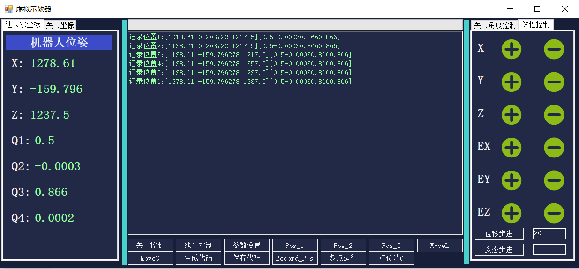The width and height of the screenshot is (579, 269).
Task: Click the EX minus icon
Action: [554, 148]
